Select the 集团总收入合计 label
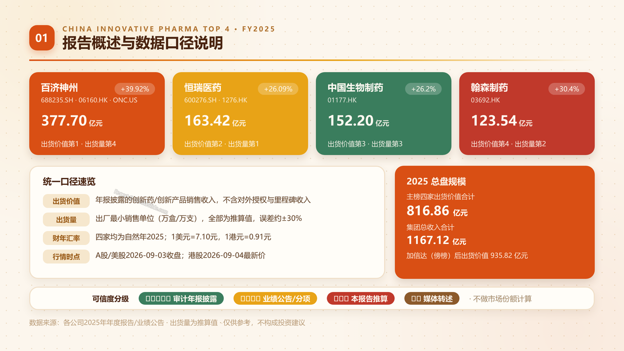 click(x=430, y=227)
